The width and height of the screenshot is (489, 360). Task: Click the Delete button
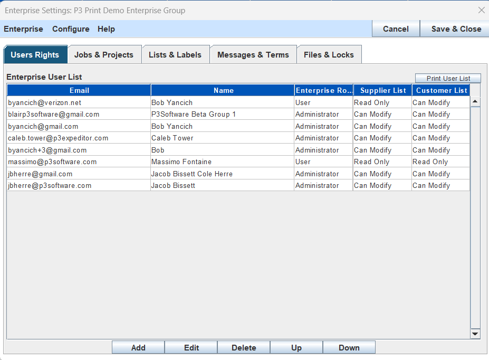pos(244,347)
